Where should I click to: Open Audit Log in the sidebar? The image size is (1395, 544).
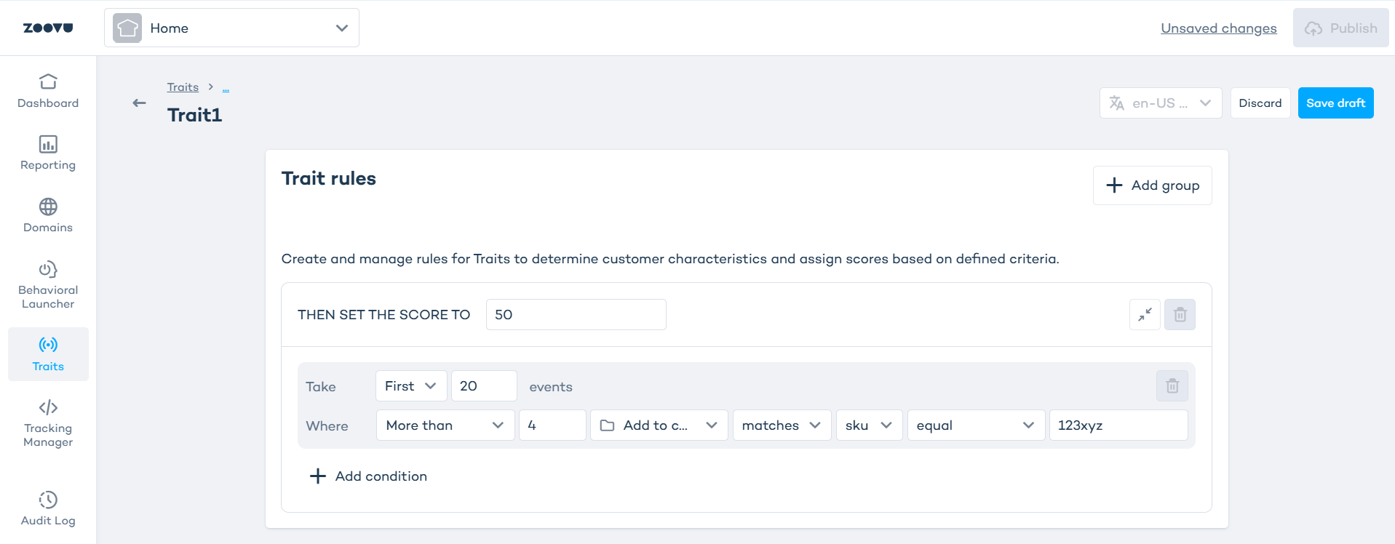[x=48, y=508]
